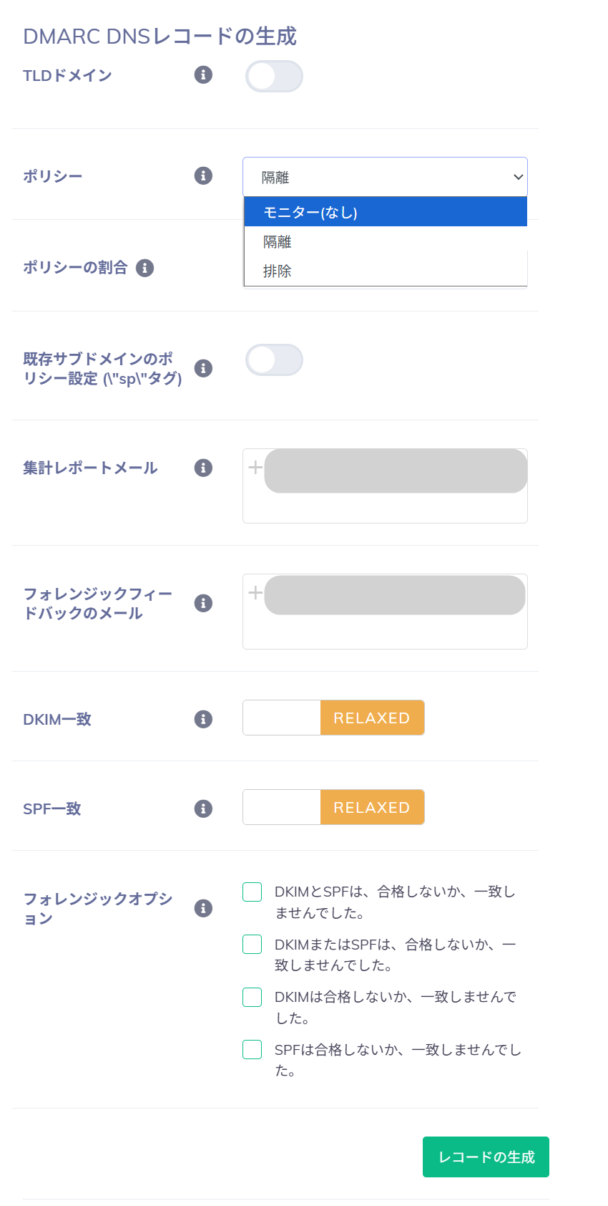Click the info icon beside DKIM一致
The width and height of the screenshot is (608, 1206).
pos(203,719)
